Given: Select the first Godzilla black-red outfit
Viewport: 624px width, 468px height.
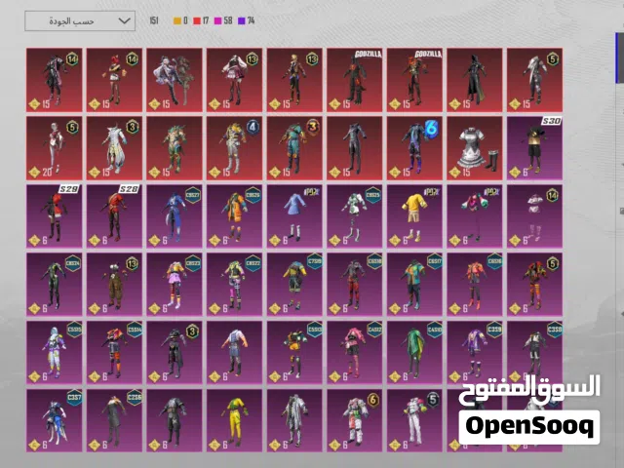Looking at the screenshot, I should click(355, 80).
